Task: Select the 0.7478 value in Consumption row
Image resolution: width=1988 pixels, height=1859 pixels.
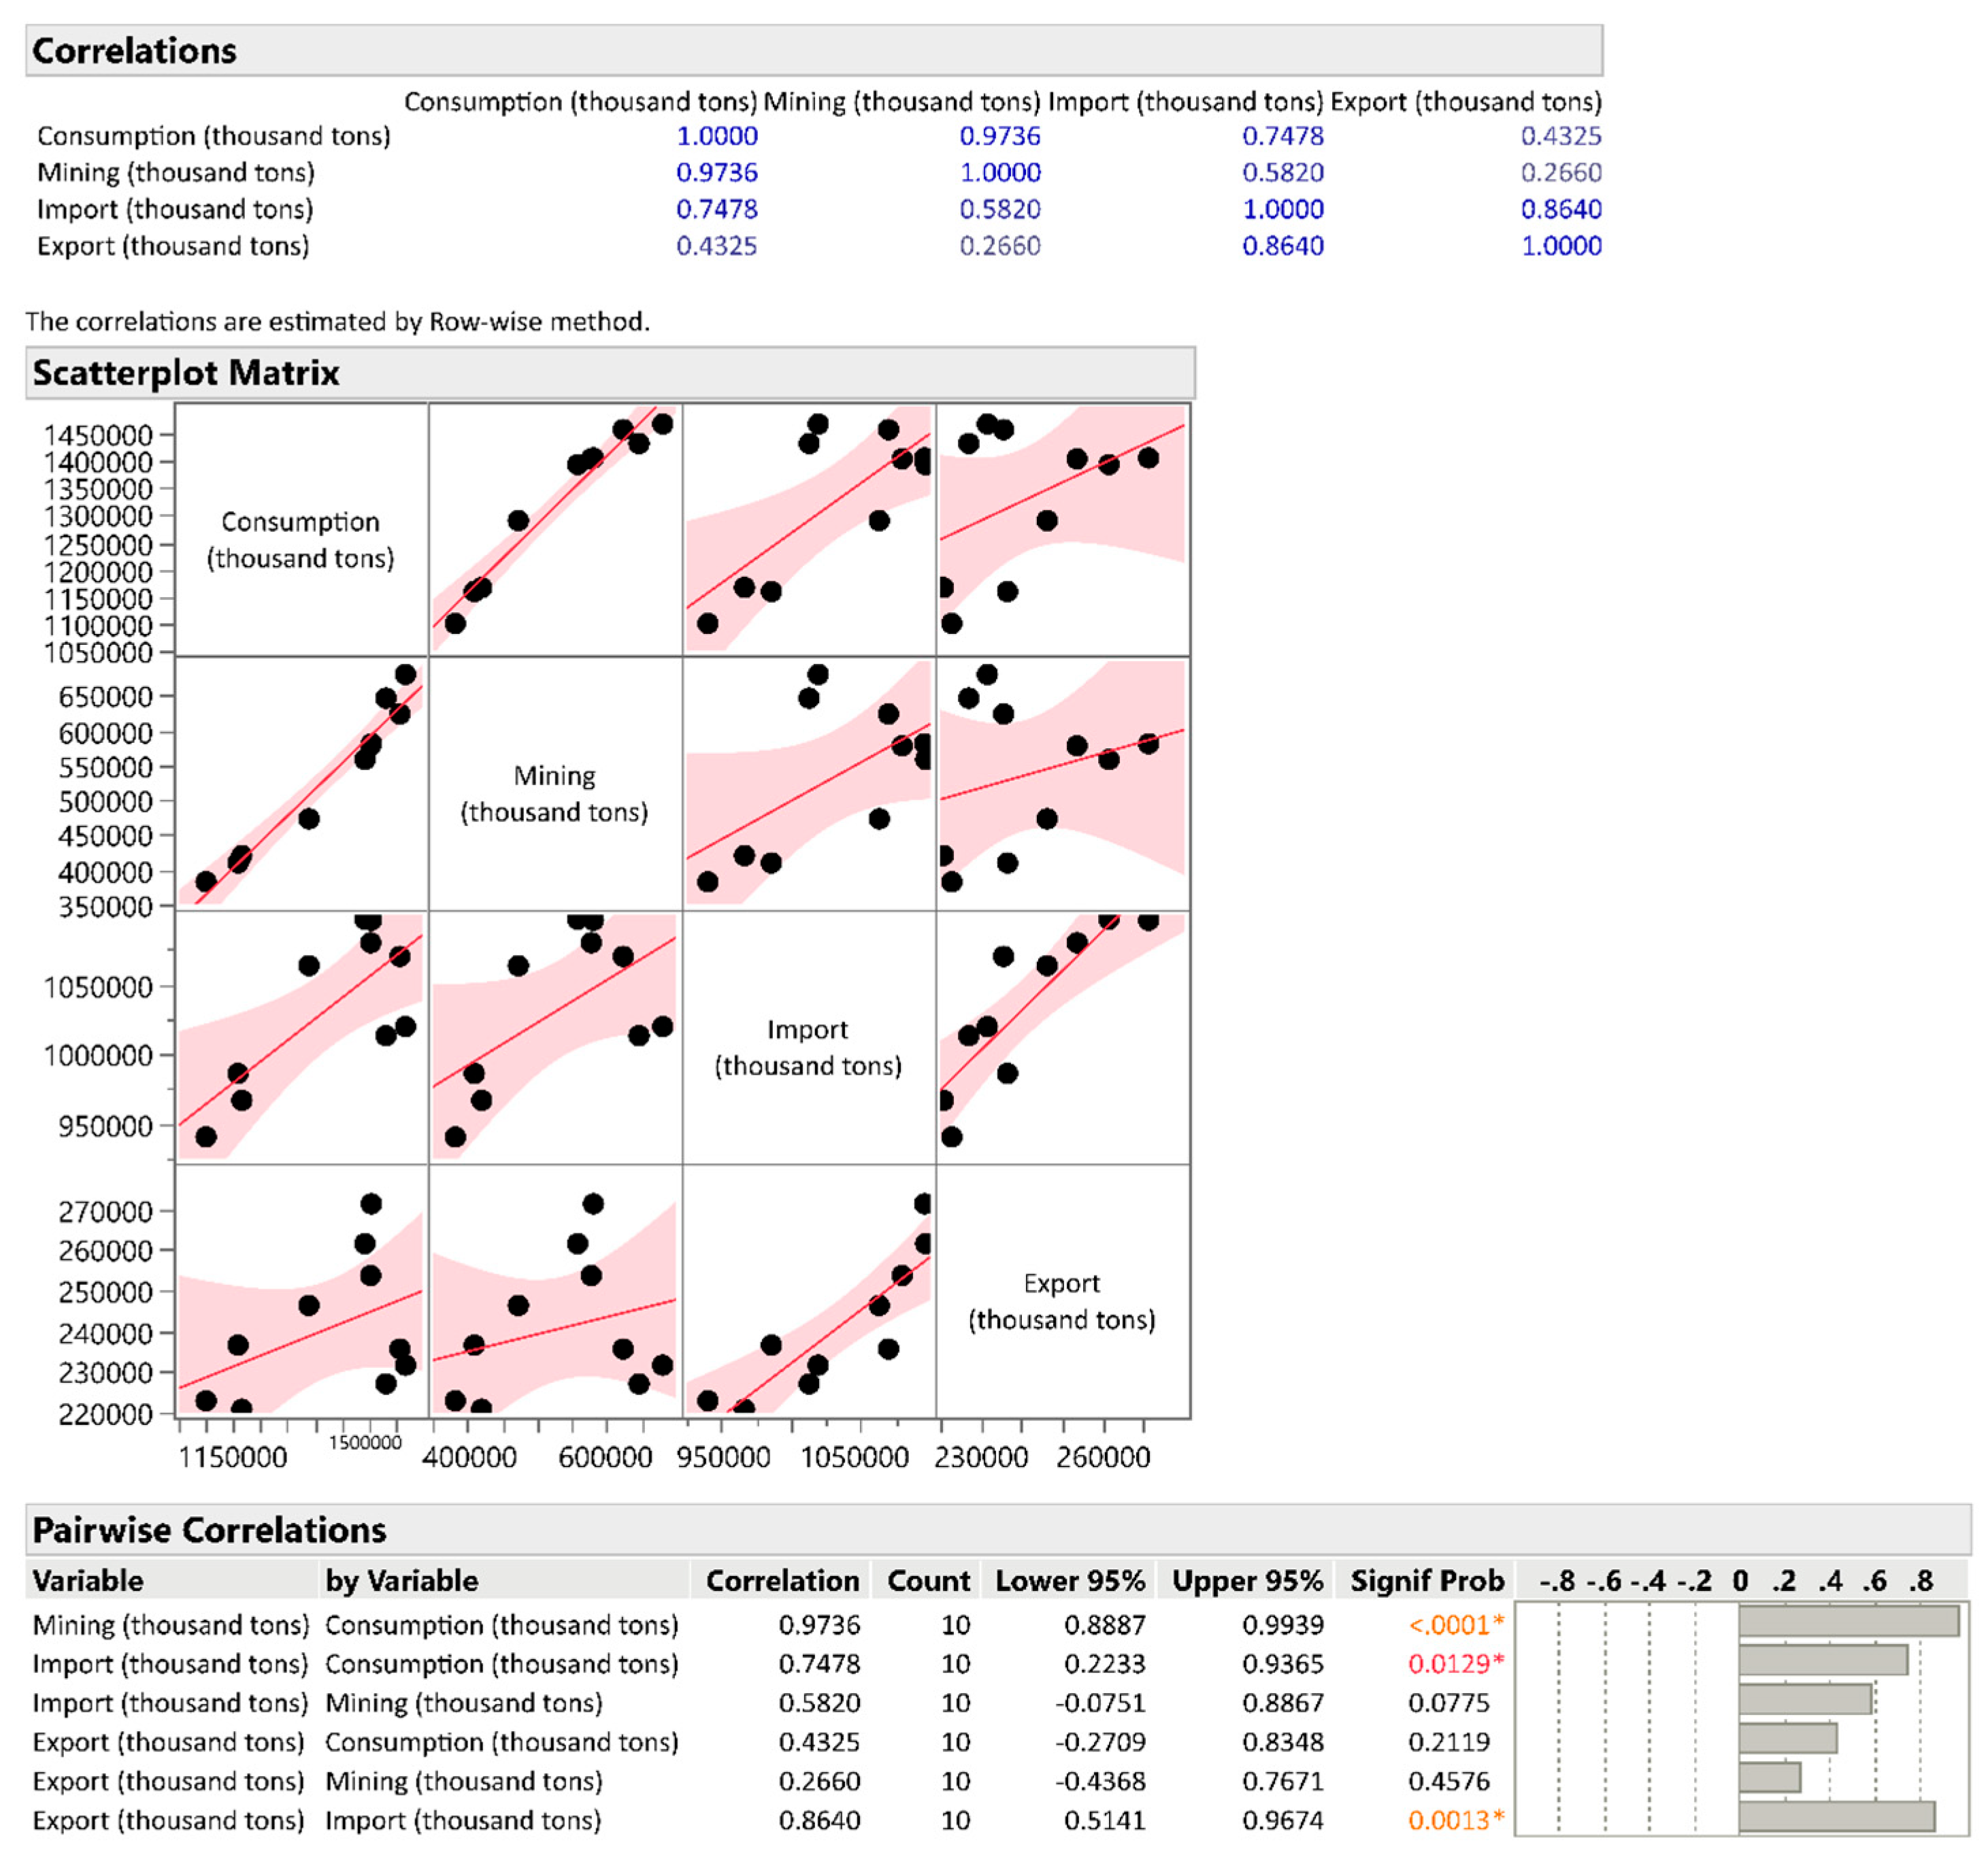Action: 1283,136
